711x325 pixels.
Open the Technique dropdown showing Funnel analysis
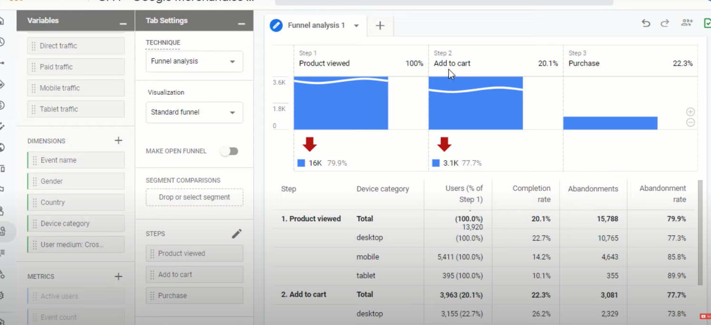194,61
